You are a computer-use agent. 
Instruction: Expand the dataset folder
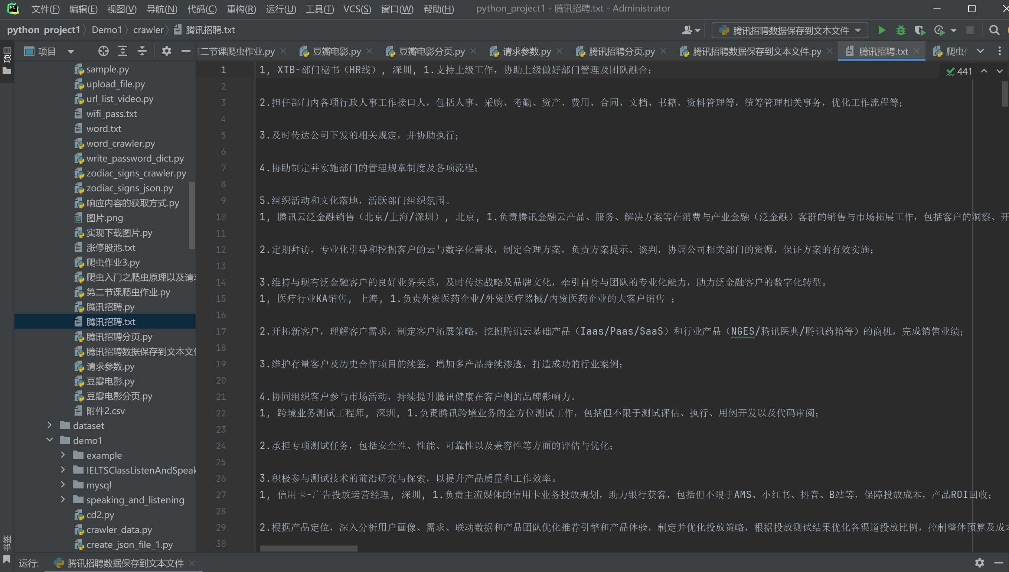click(49, 425)
